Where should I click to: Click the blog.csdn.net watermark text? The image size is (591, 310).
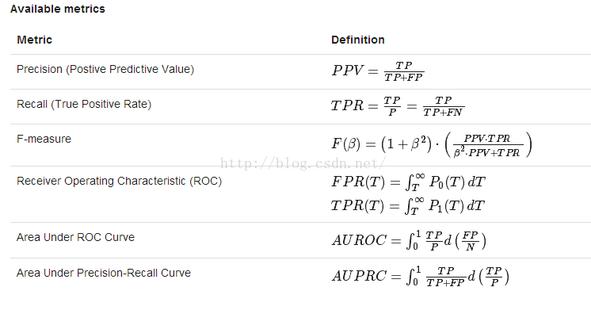click(303, 163)
